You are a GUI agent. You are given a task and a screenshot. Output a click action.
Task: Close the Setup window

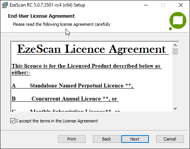tap(181, 5)
